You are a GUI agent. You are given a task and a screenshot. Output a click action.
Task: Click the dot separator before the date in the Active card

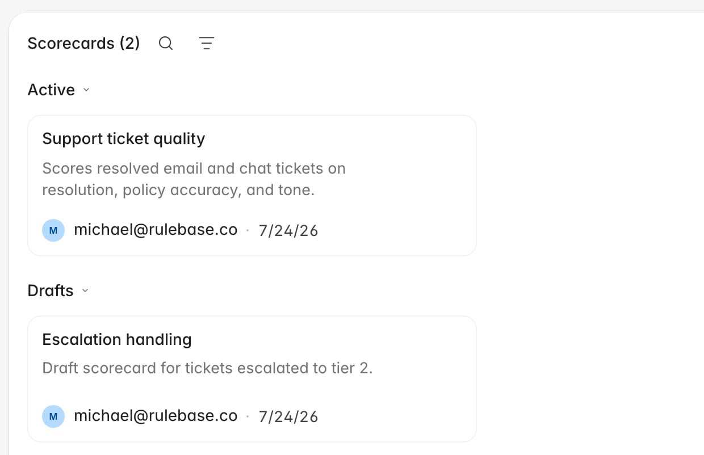tap(248, 231)
